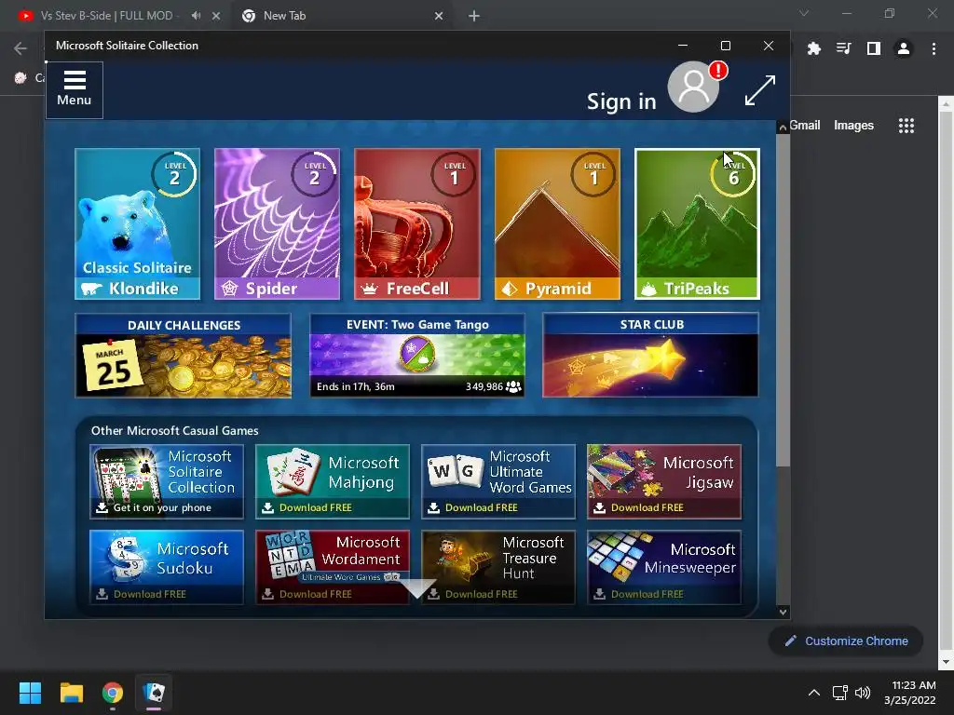Screen dimensions: 954x715
Task: Open File Explorer from taskbar
Action: tap(71, 693)
